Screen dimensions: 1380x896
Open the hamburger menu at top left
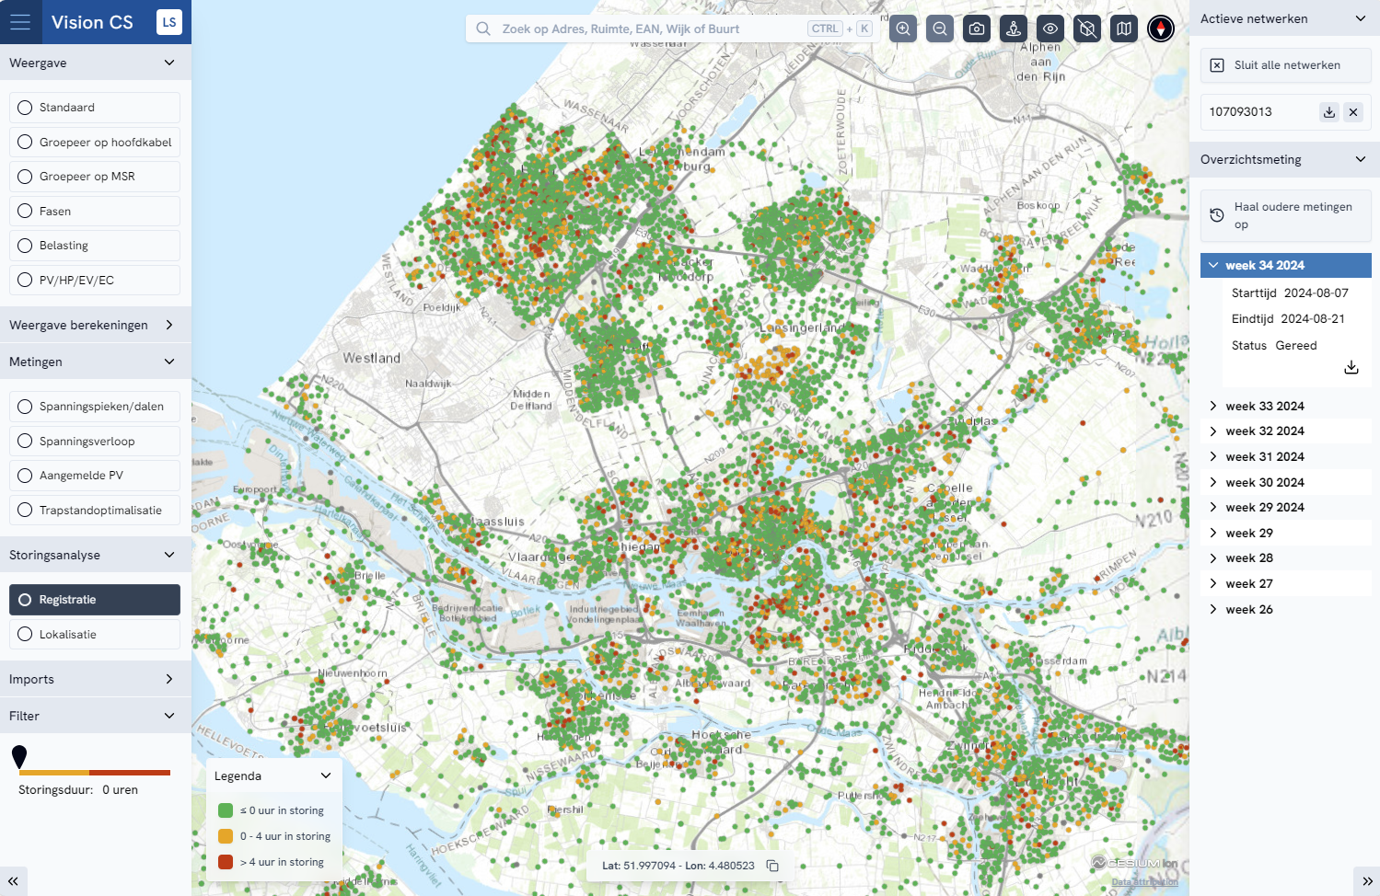tap(19, 20)
